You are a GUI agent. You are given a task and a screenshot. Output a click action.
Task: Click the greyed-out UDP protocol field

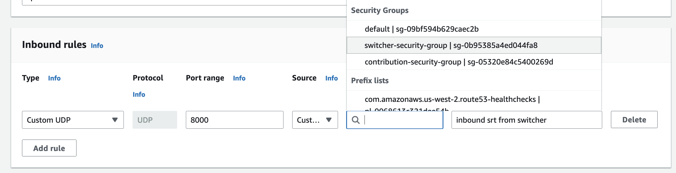tap(155, 120)
